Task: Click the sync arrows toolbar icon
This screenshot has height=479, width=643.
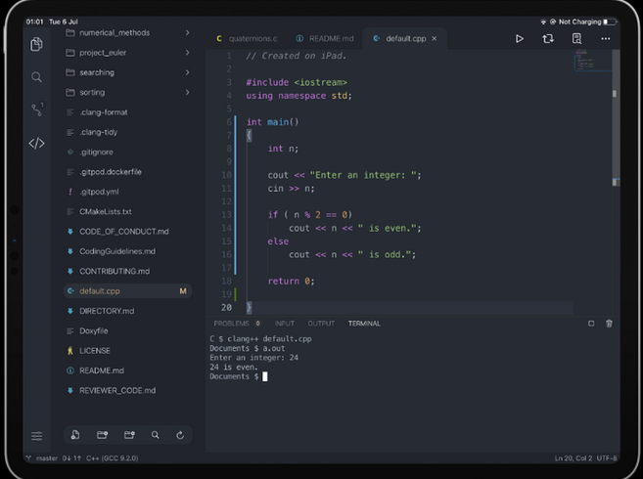Action: [548, 38]
